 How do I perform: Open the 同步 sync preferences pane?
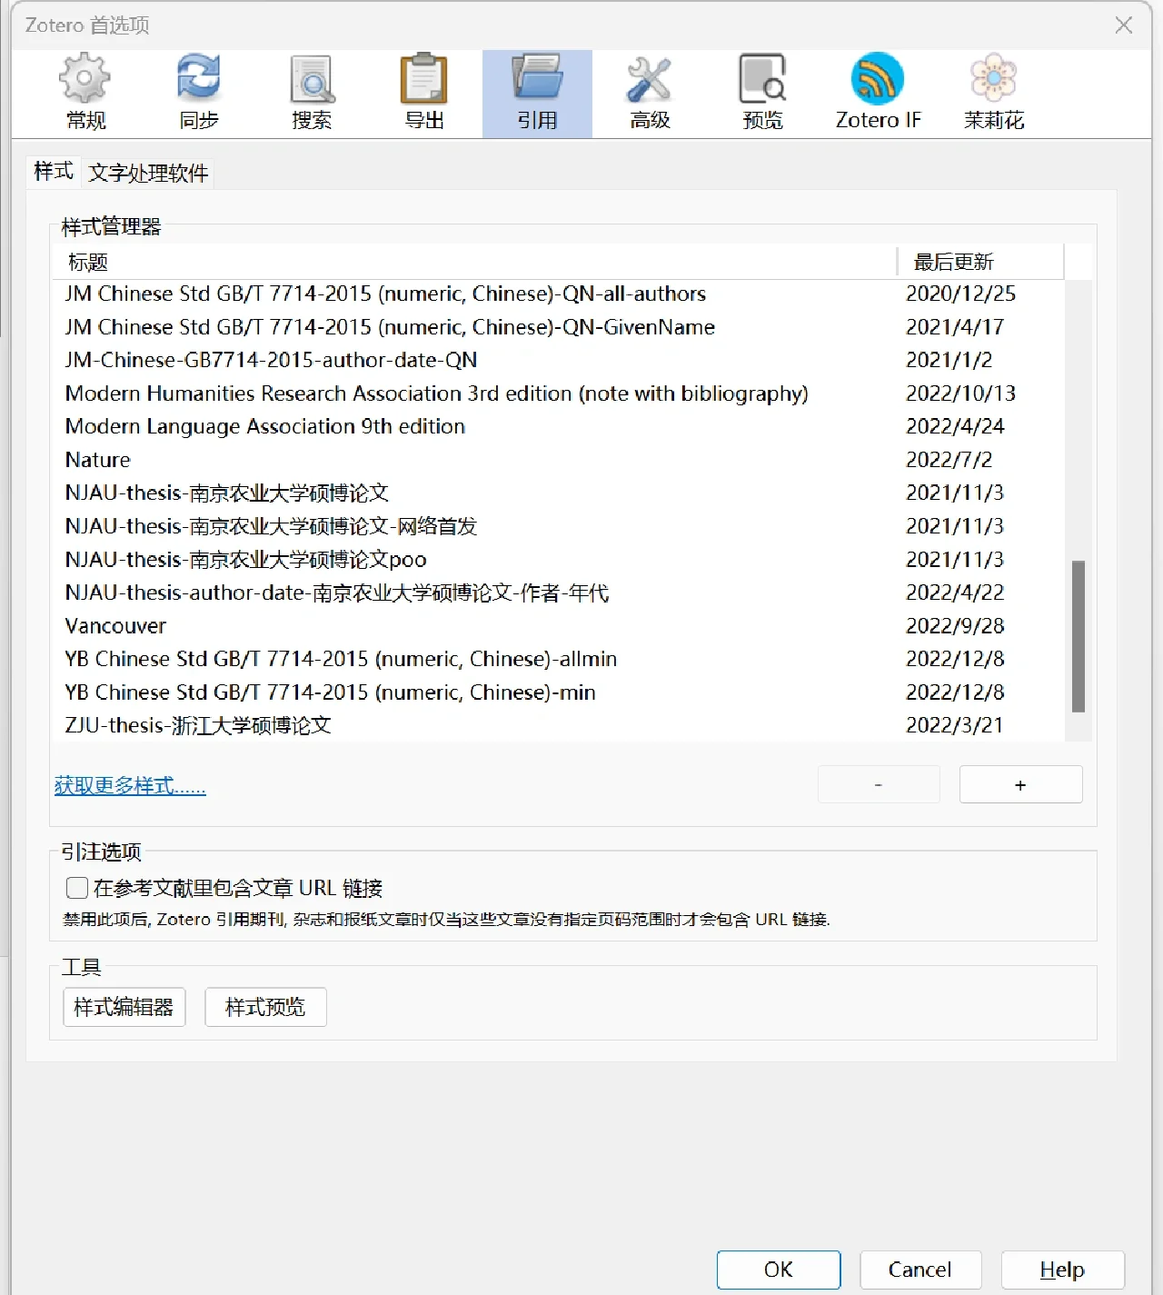(x=198, y=94)
